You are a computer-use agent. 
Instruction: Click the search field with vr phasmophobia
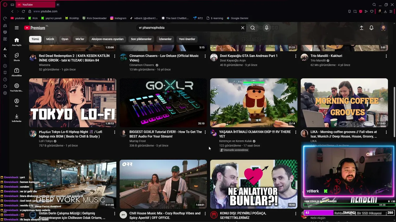pyautogui.click(x=189, y=28)
